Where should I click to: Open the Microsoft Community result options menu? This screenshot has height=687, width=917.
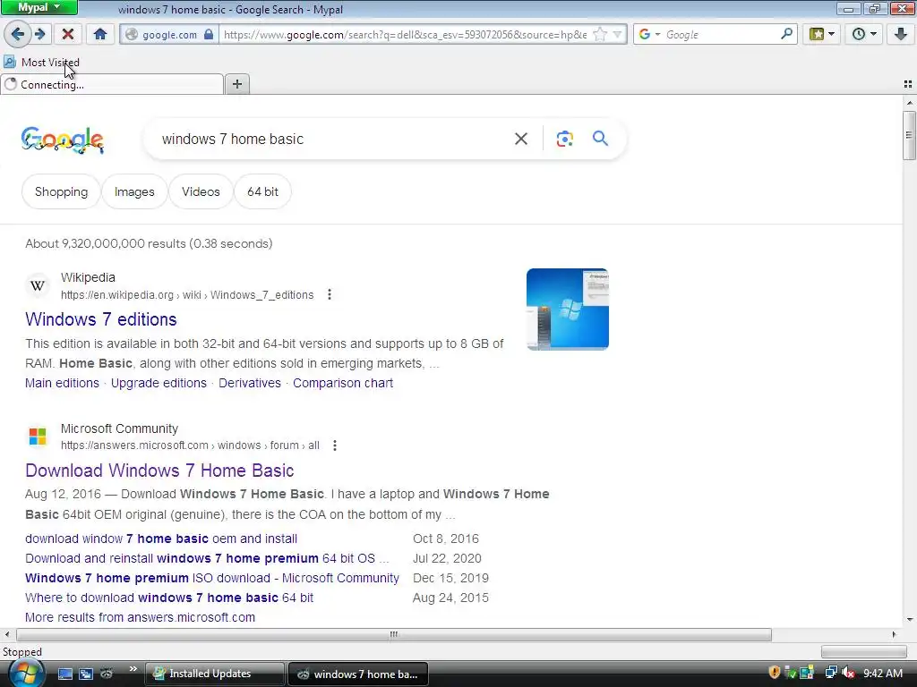(335, 445)
